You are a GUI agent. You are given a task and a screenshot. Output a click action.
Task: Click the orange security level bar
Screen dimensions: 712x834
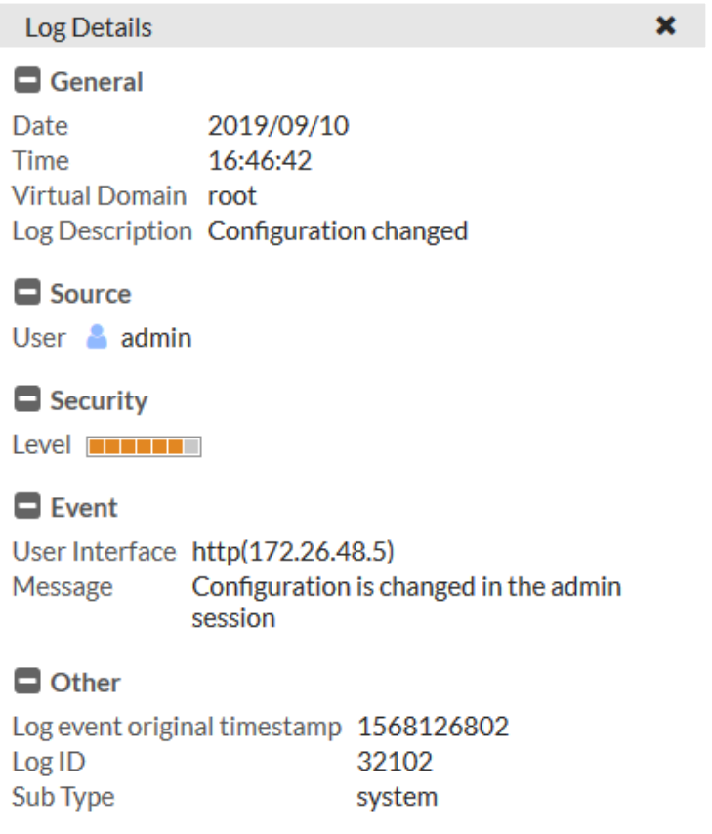[144, 447]
